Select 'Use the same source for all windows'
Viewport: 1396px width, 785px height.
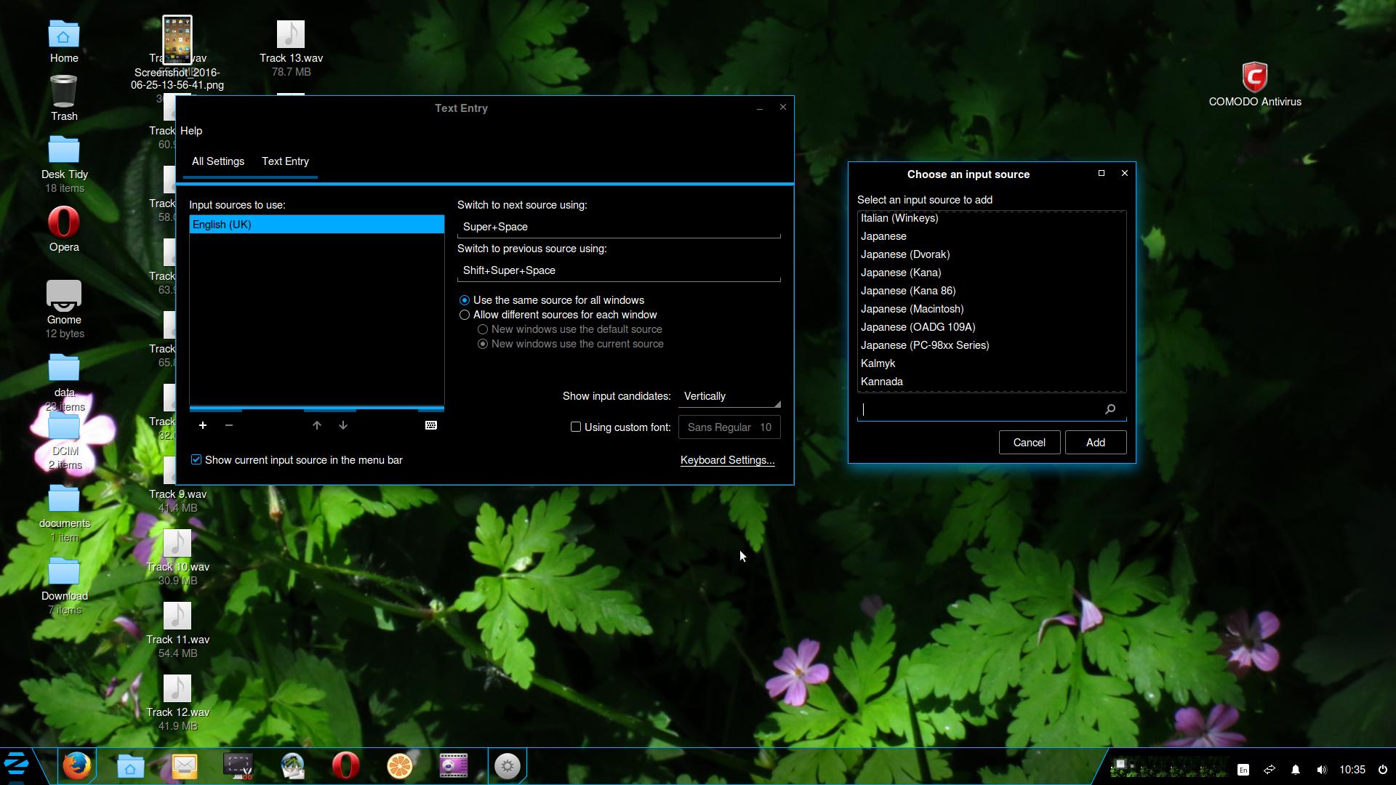coord(465,300)
